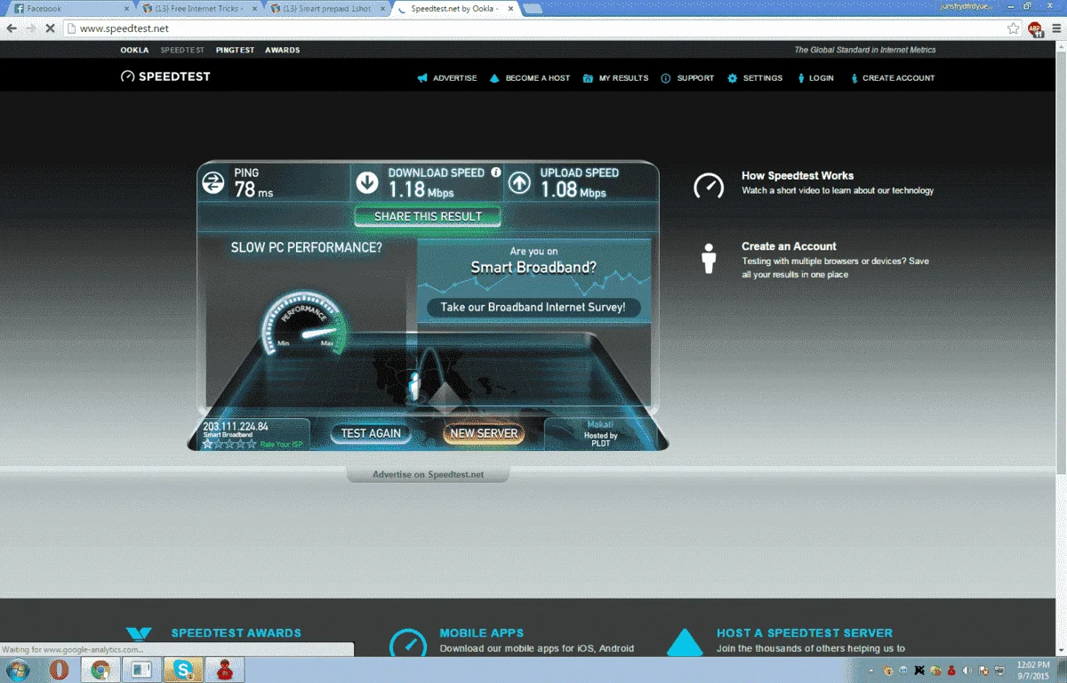Click the Create Account person icon
Viewport: 1067px width, 683px height.
pos(854,78)
